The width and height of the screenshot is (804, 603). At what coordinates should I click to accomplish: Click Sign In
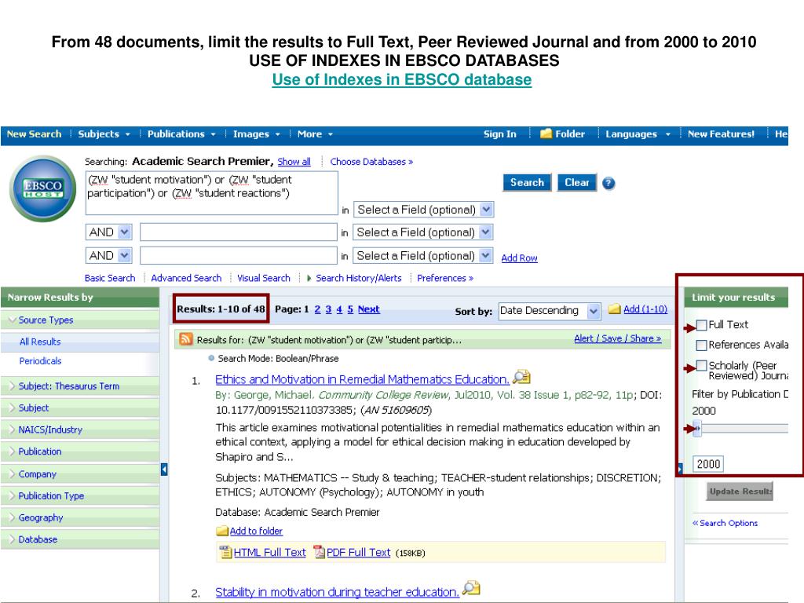click(500, 133)
